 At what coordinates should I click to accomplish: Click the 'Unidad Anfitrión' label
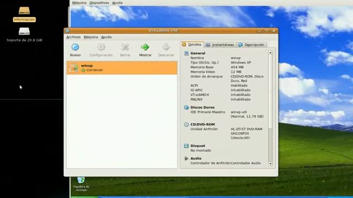pyautogui.click(x=204, y=129)
